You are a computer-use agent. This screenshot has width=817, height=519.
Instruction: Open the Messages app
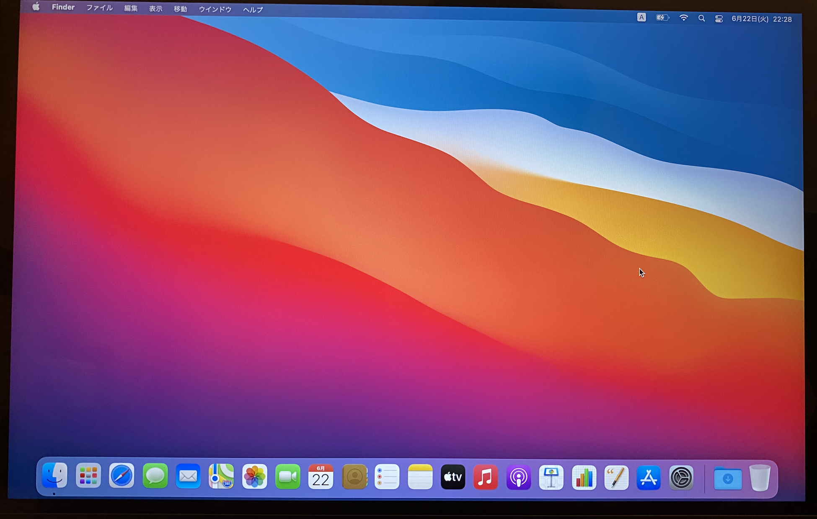[155, 476]
